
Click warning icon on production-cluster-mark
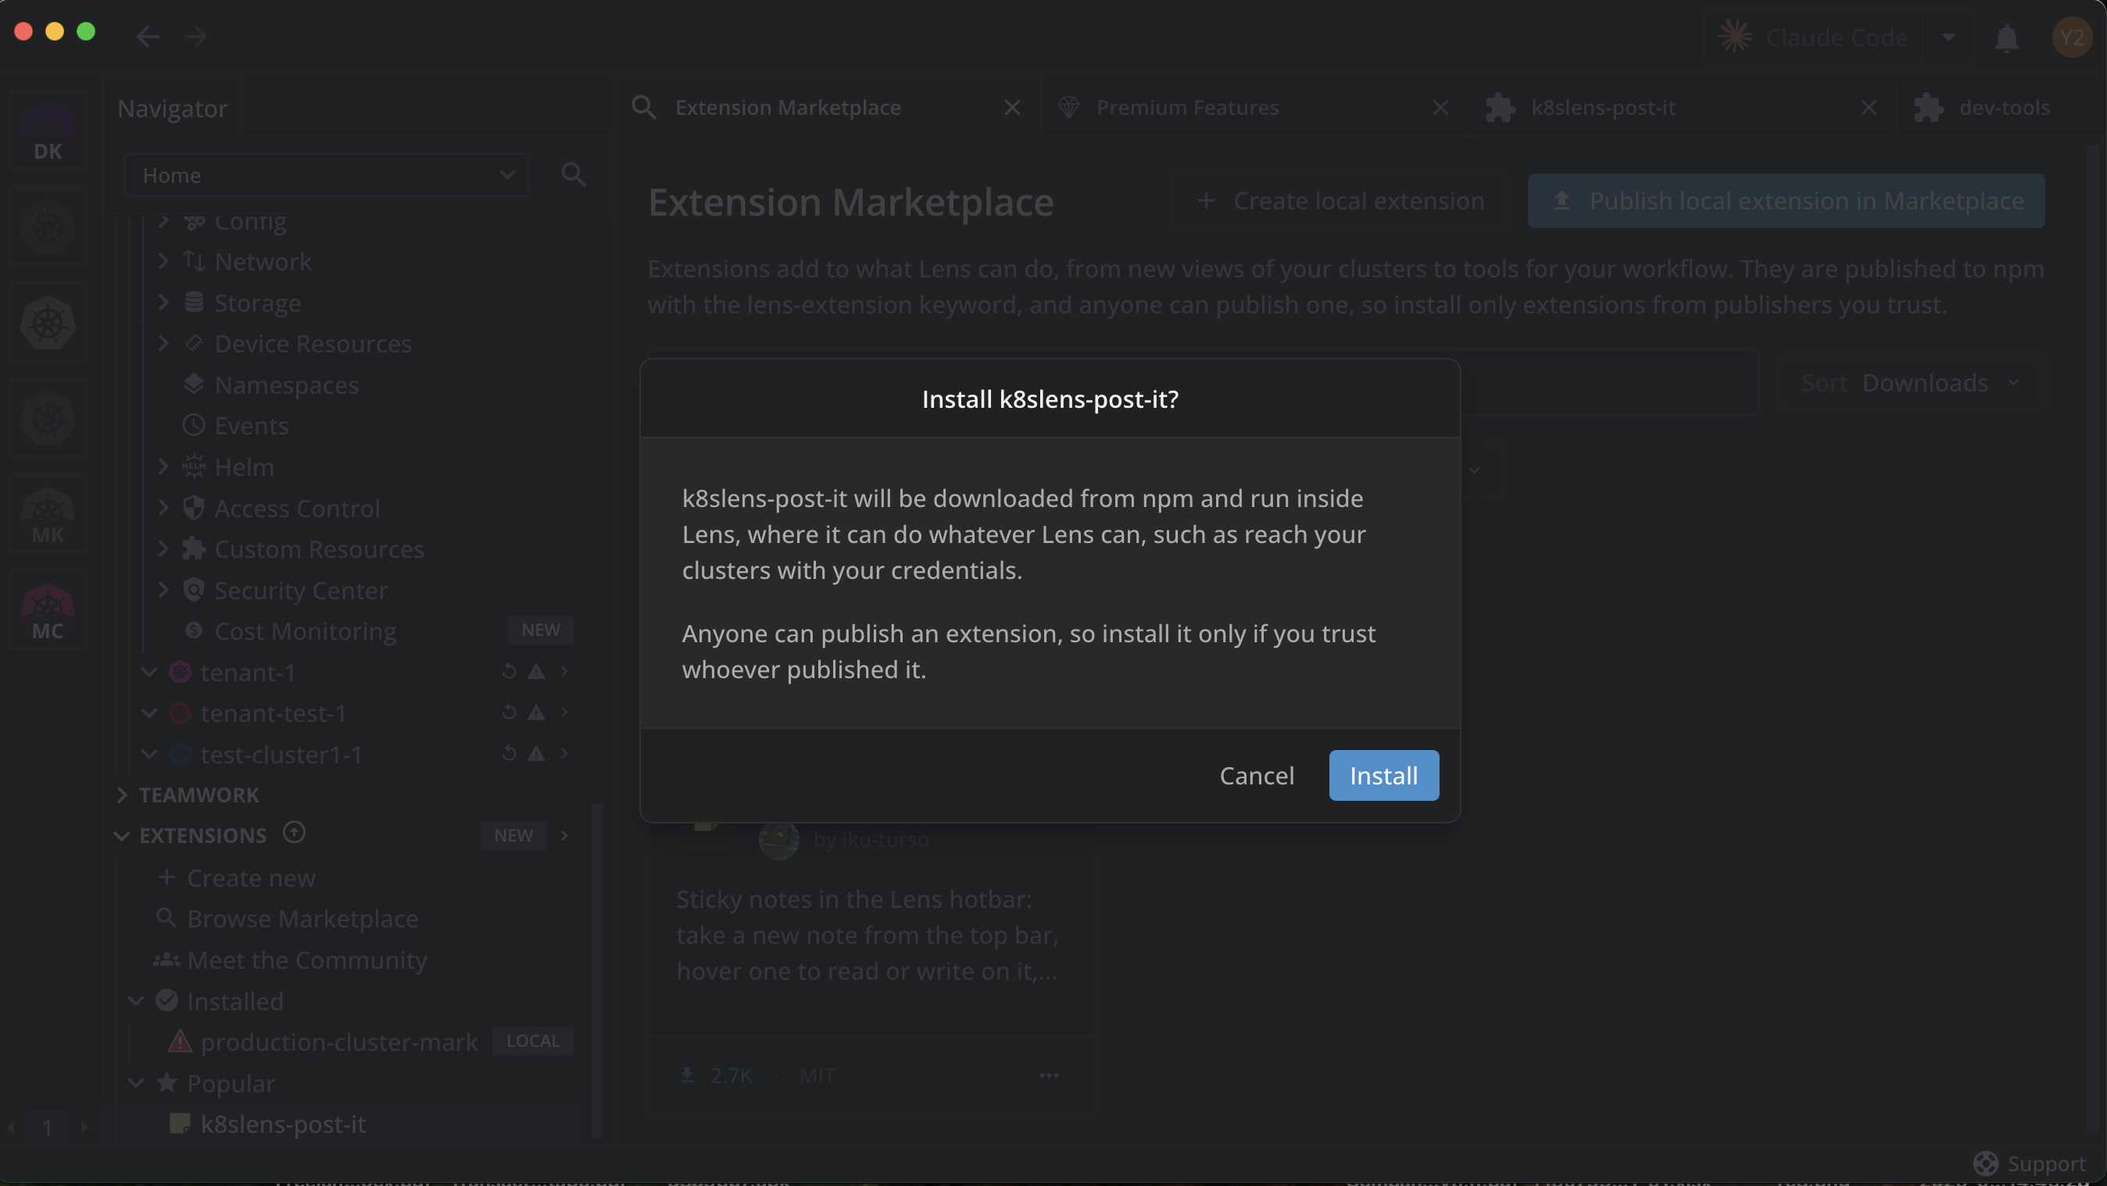(x=180, y=1041)
